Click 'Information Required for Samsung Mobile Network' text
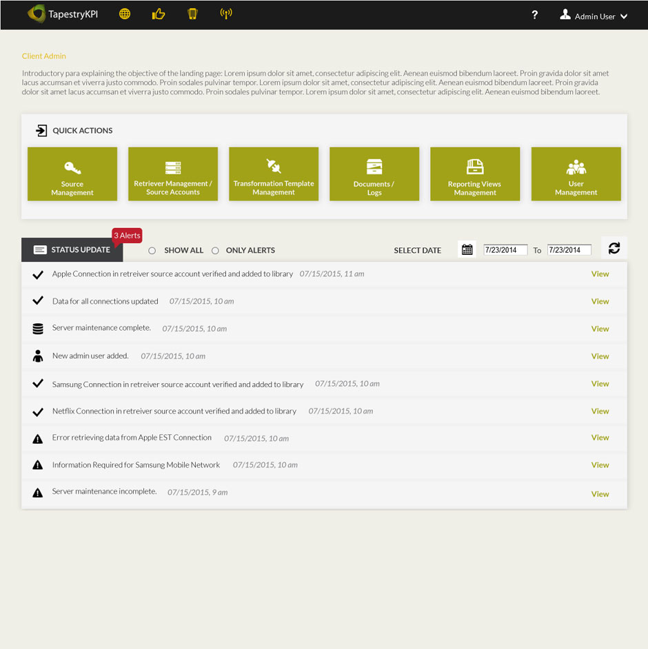The image size is (648, 649). tap(136, 465)
